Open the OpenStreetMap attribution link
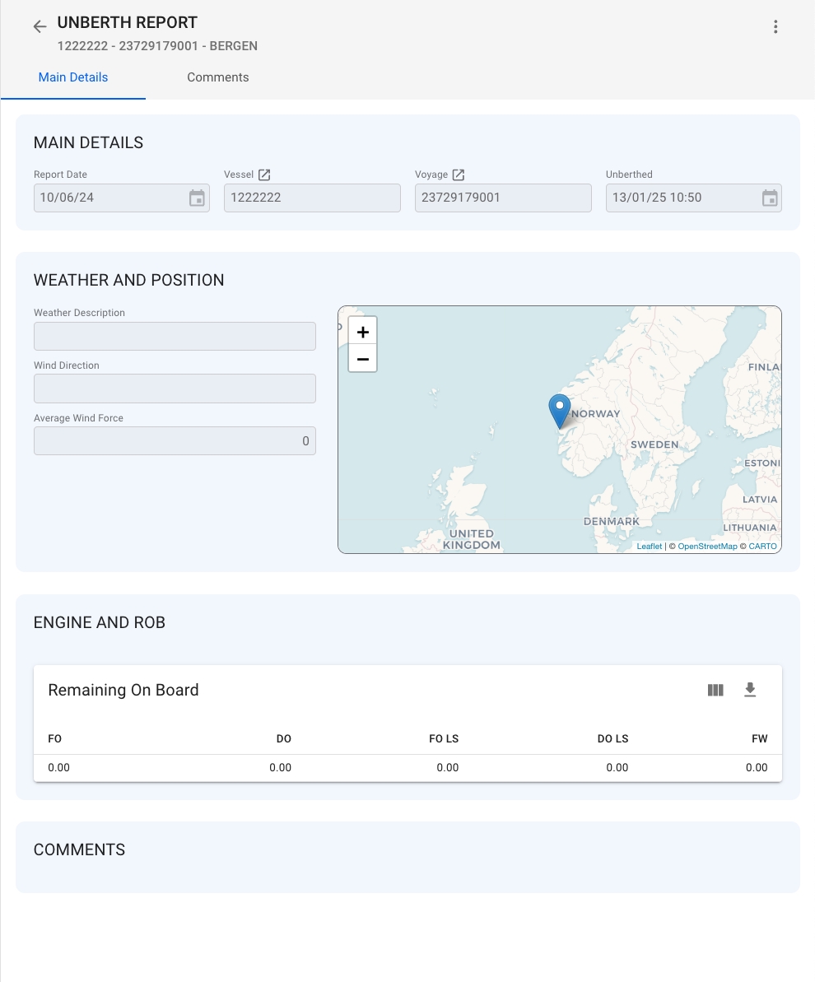The height and width of the screenshot is (982, 815). [x=707, y=547]
